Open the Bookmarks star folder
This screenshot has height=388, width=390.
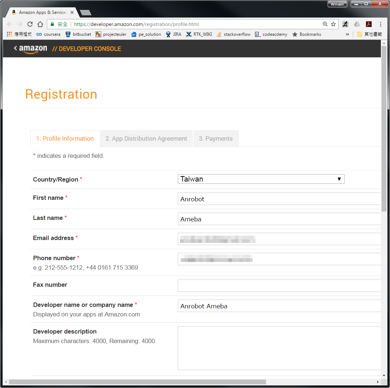point(307,34)
